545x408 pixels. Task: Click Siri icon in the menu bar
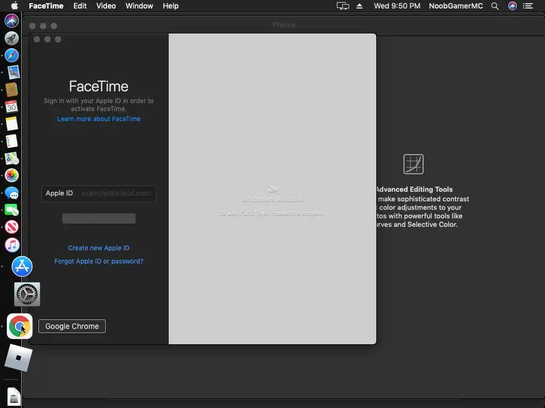pos(513,6)
